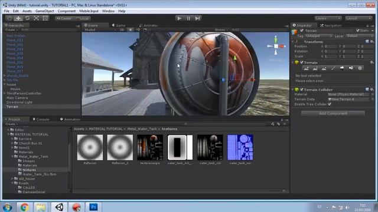Switch to the Navigation tab
This screenshot has width=378, height=212.
pyautogui.click(x=331, y=25)
